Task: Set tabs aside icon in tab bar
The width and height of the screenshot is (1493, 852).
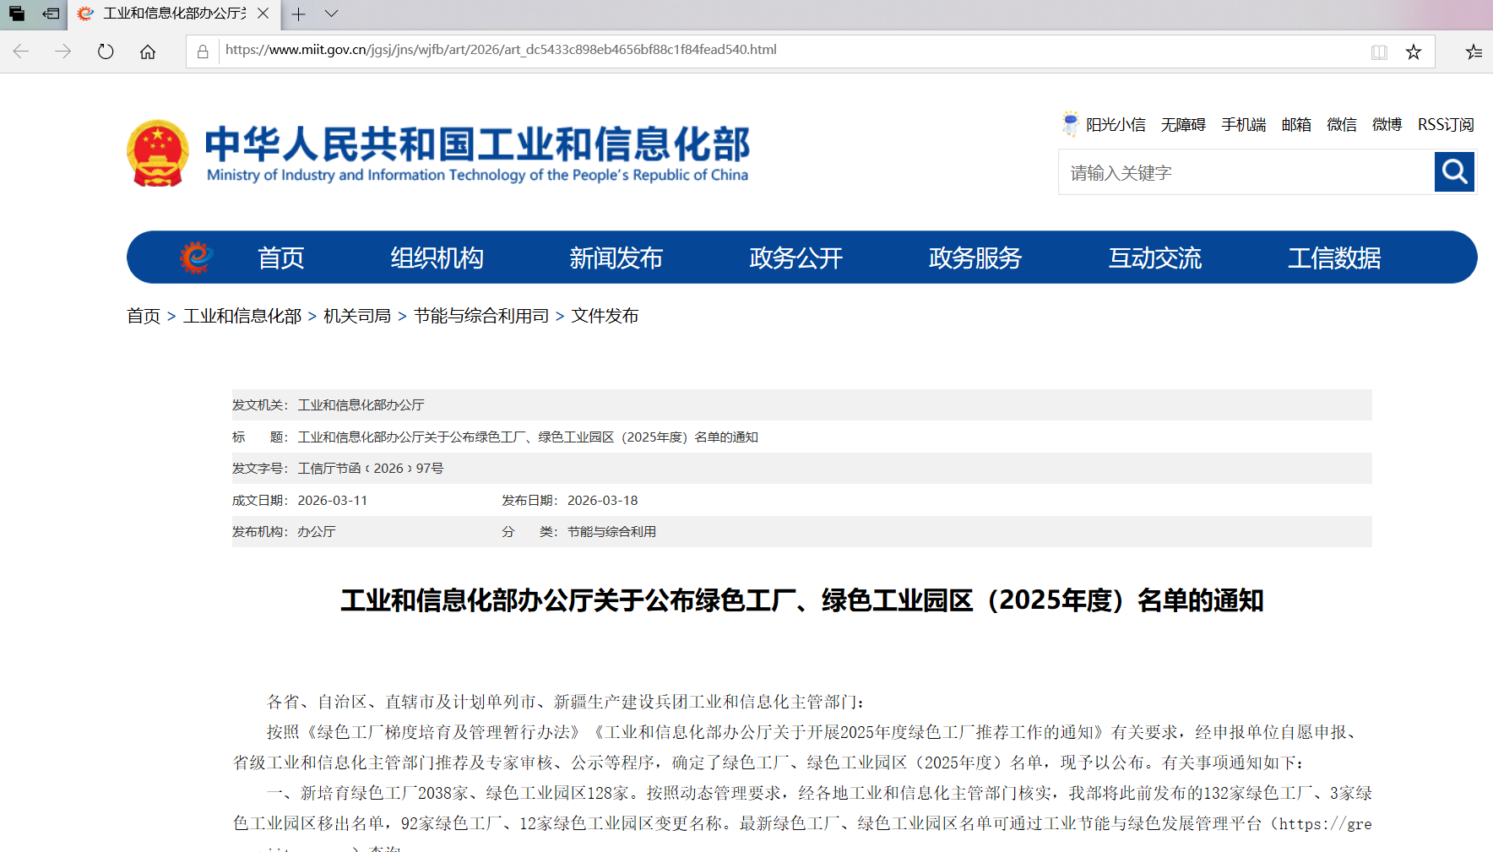Action: click(x=52, y=14)
